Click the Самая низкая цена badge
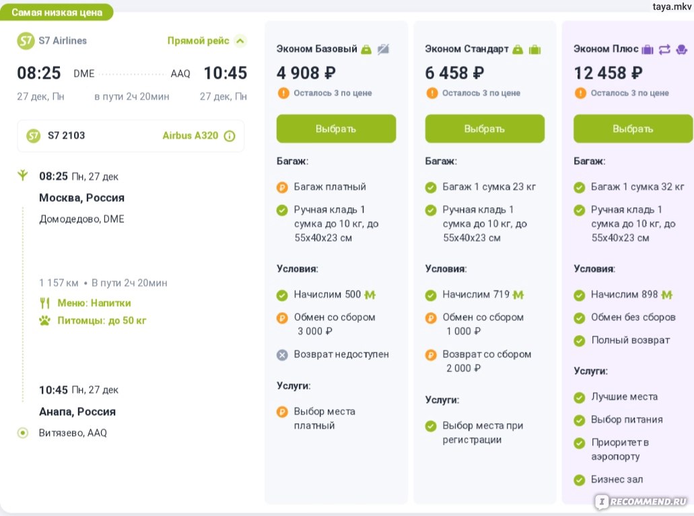Viewport: 694px width, 516px height. coord(57,12)
